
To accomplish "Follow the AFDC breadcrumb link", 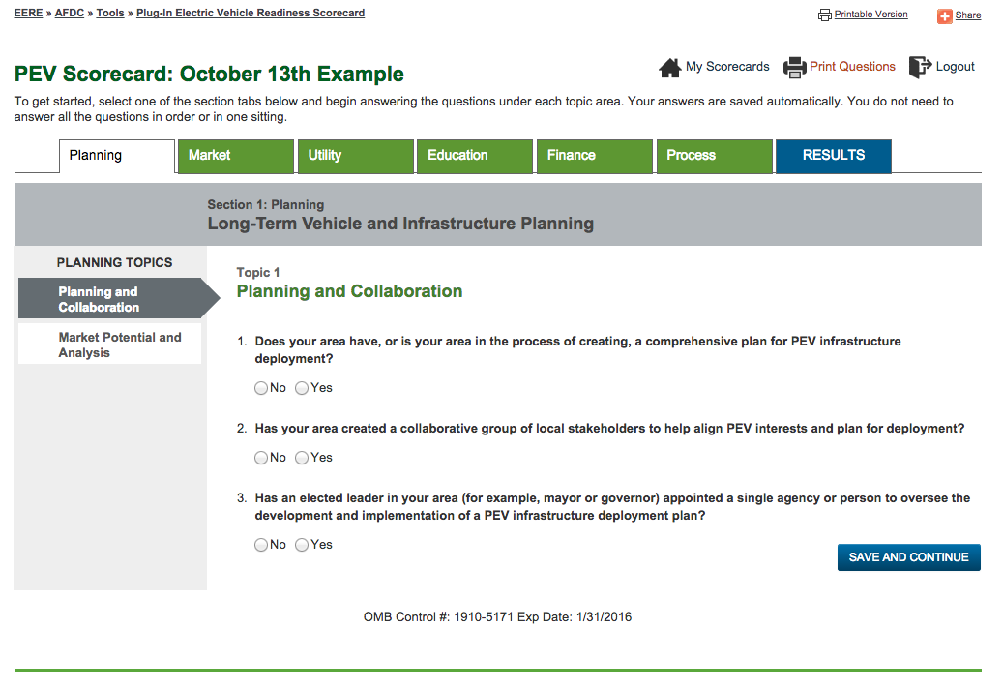I will tap(68, 14).
